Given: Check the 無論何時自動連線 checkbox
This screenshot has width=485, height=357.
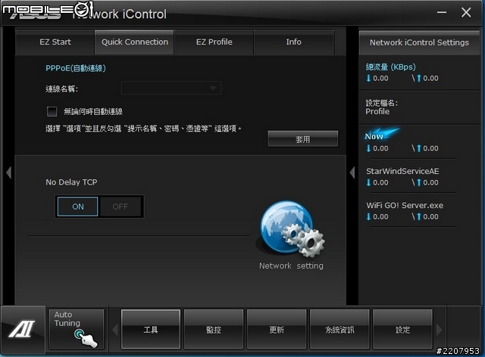Looking at the screenshot, I should click(x=52, y=111).
